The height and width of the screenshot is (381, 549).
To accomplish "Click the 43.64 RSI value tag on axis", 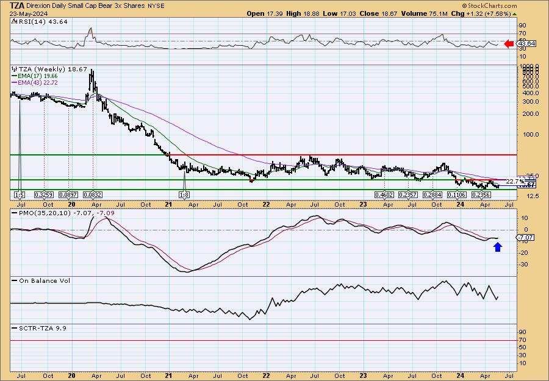I will pyautogui.click(x=526, y=44).
